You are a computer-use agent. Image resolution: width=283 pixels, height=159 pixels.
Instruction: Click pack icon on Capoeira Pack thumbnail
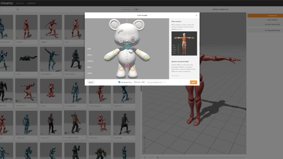pos(17,101)
